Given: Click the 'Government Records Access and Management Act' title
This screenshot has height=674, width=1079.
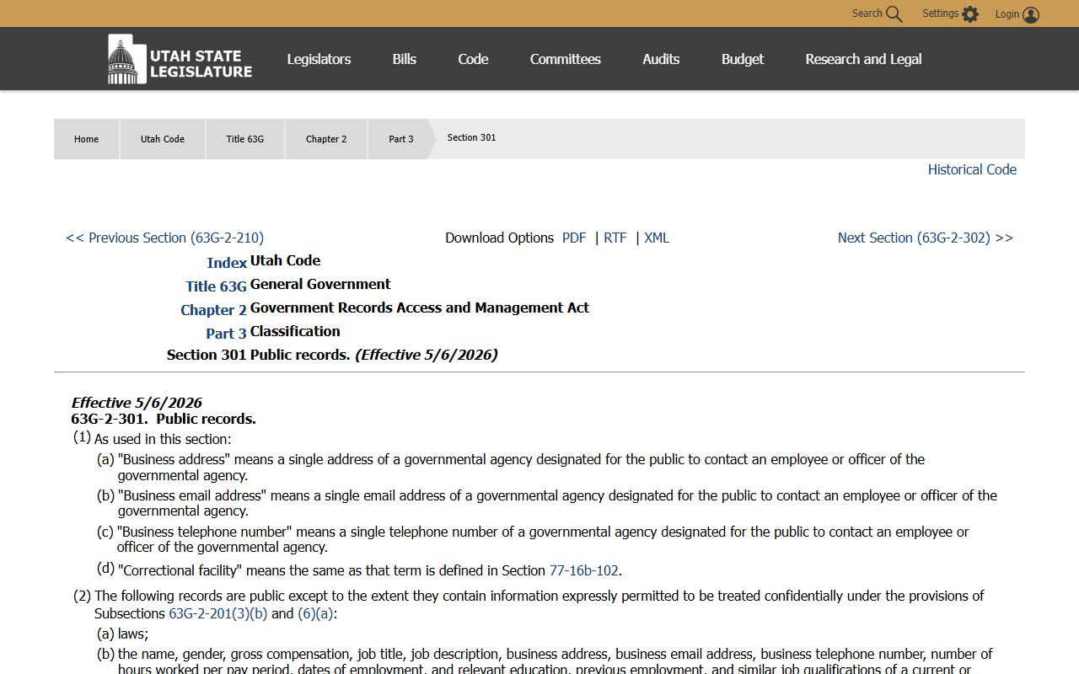Looking at the screenshot, I should click(x=420, y=308).
